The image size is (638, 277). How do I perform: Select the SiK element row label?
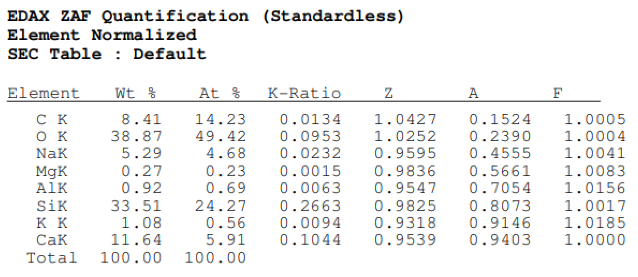52,206
